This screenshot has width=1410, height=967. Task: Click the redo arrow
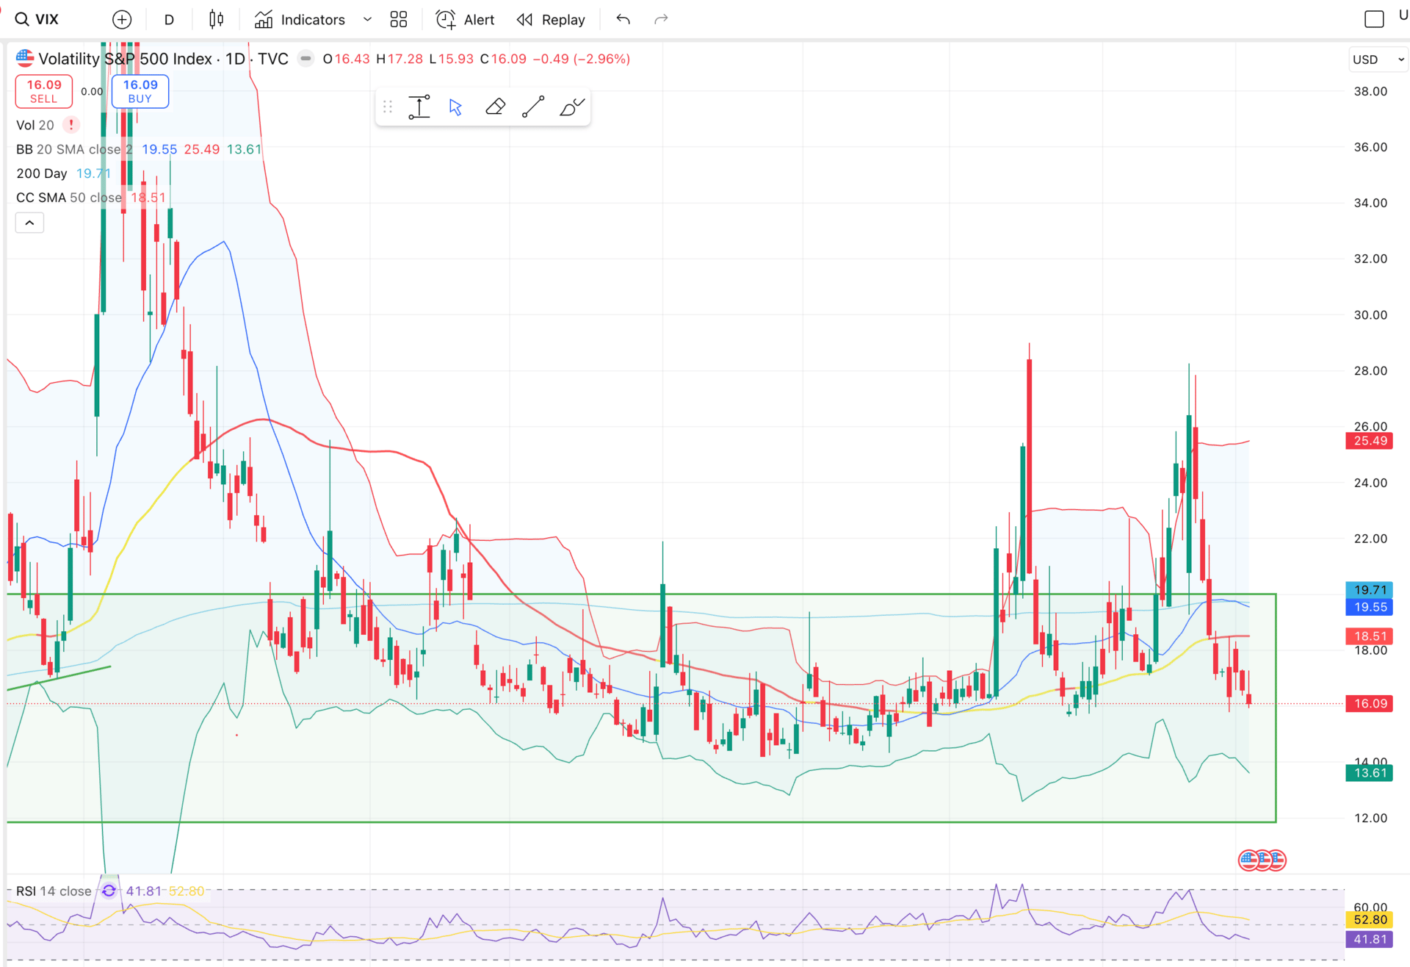661,20
